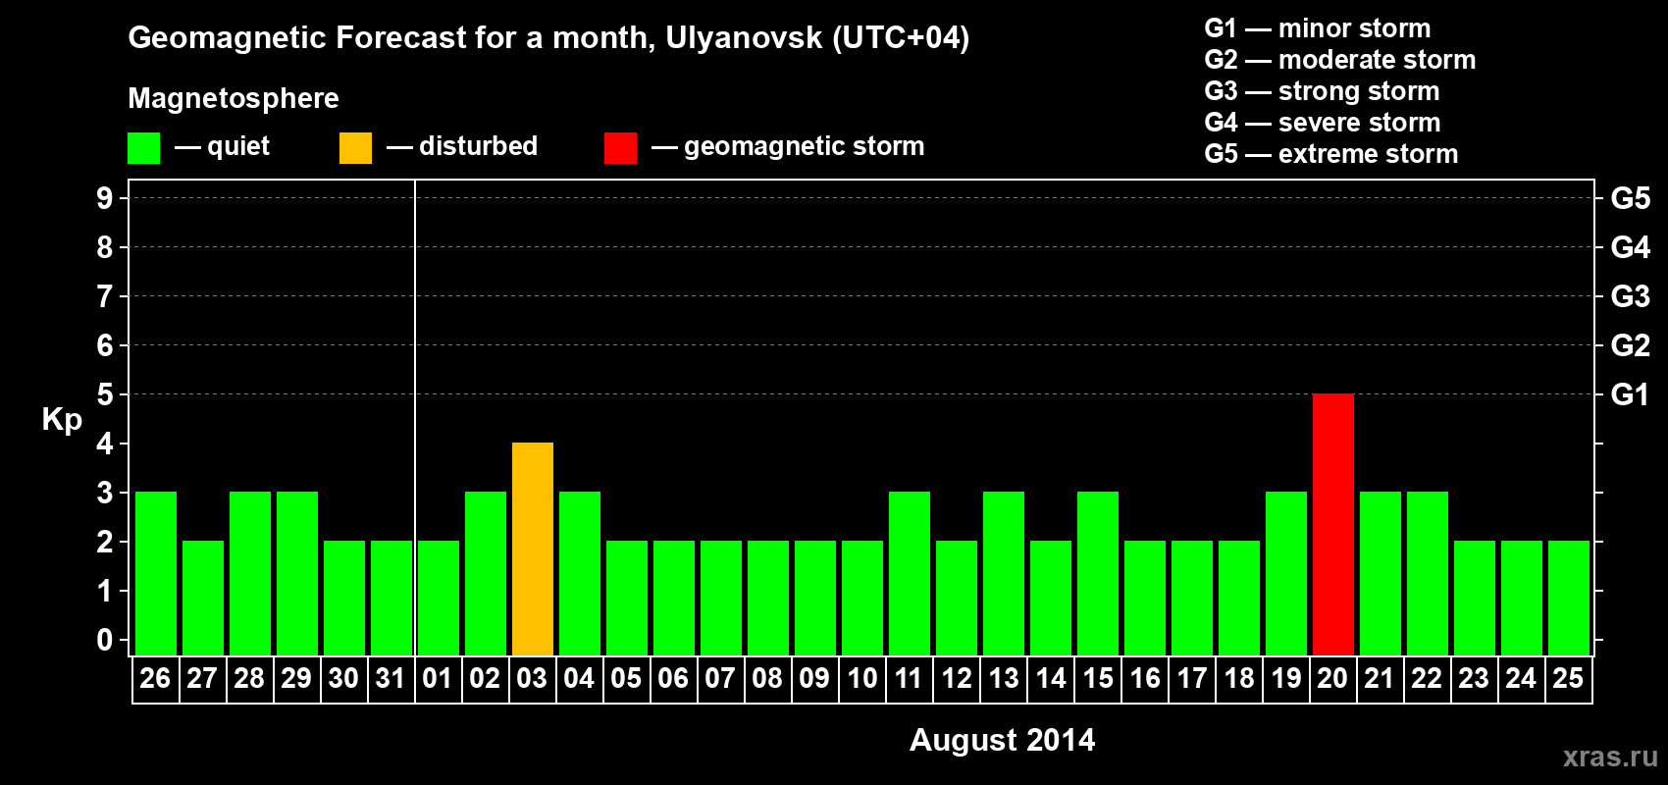Viewport: 1668px width, 785px height.
Task: Click the green bar above date 04
Action: pyautogui.click(x=580, y=574)
